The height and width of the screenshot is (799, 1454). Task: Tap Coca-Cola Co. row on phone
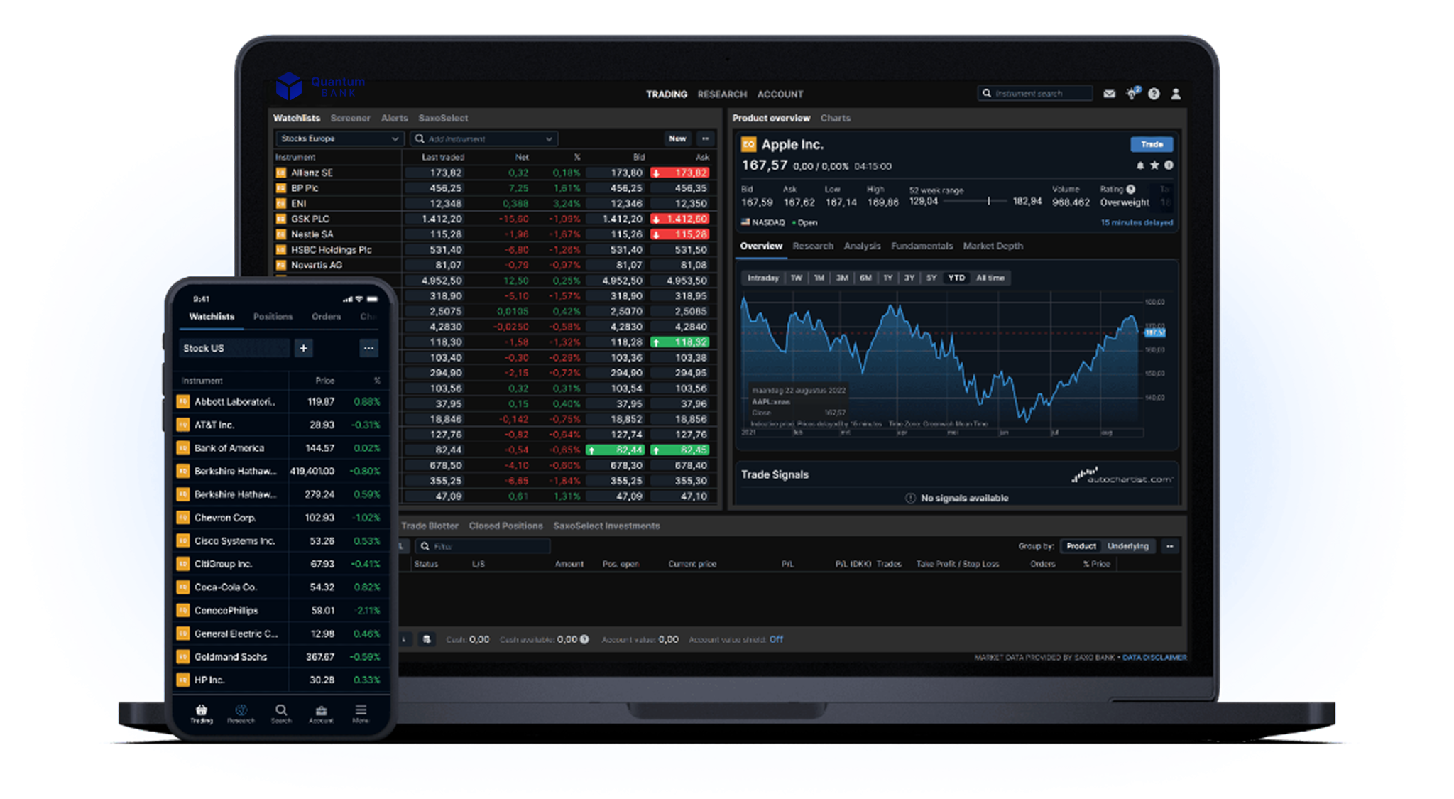tap(280, 587)
